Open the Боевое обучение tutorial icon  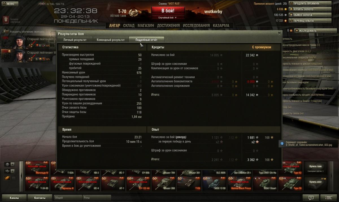click(6, 20)
